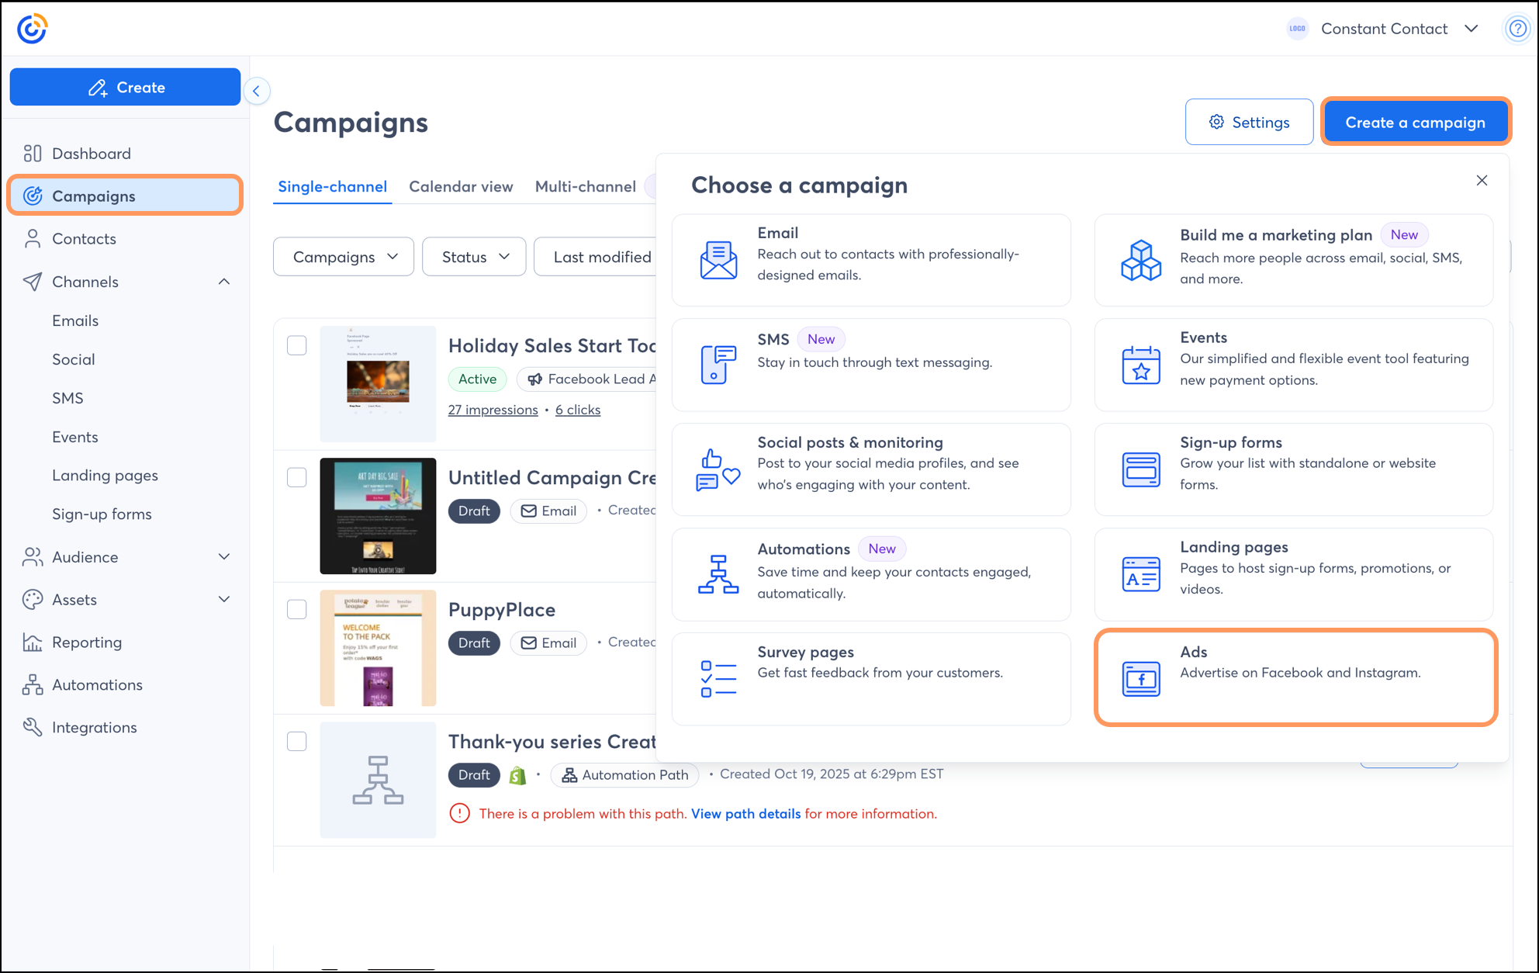This screenshot has height=973, width=1539.
Task: Check the Holiday Sales campaign checkbox
Action: [x=297, y=345]
